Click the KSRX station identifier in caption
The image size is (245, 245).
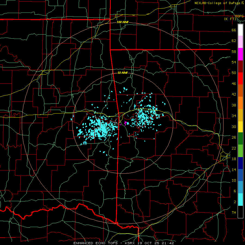(x=130, y=243)
